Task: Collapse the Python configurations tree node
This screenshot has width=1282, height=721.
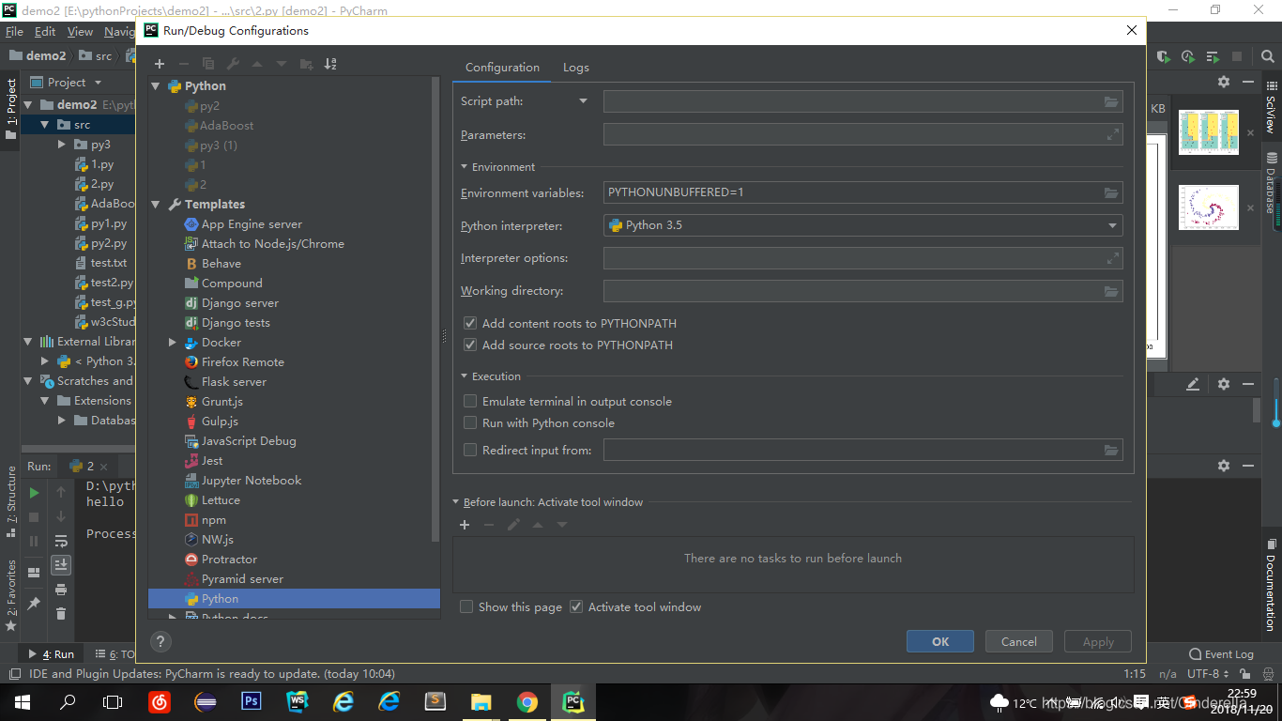Action: pyautogui.click(x=156, y=85)
